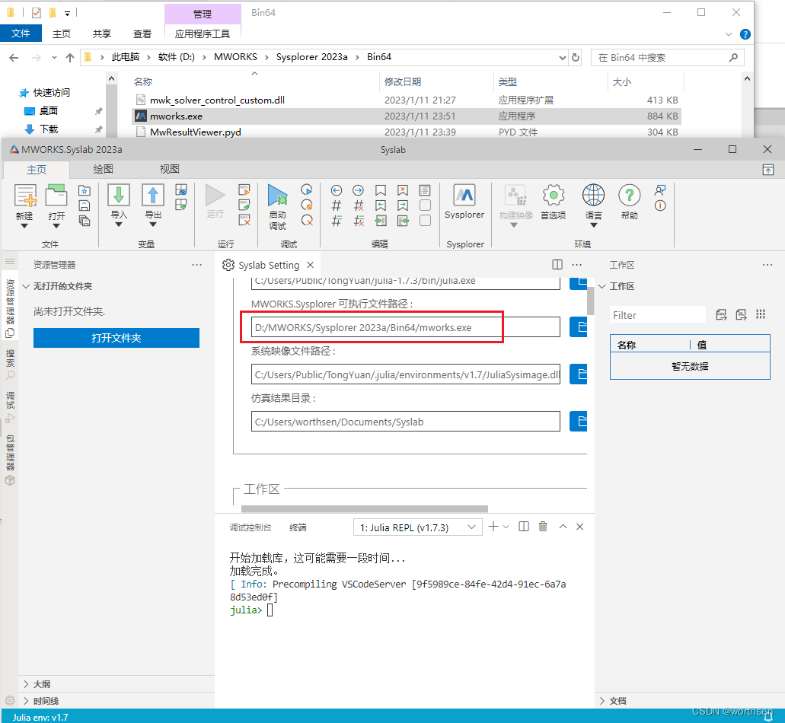Switch to the 调试控制台 panel tab

(x=250, y=527)
